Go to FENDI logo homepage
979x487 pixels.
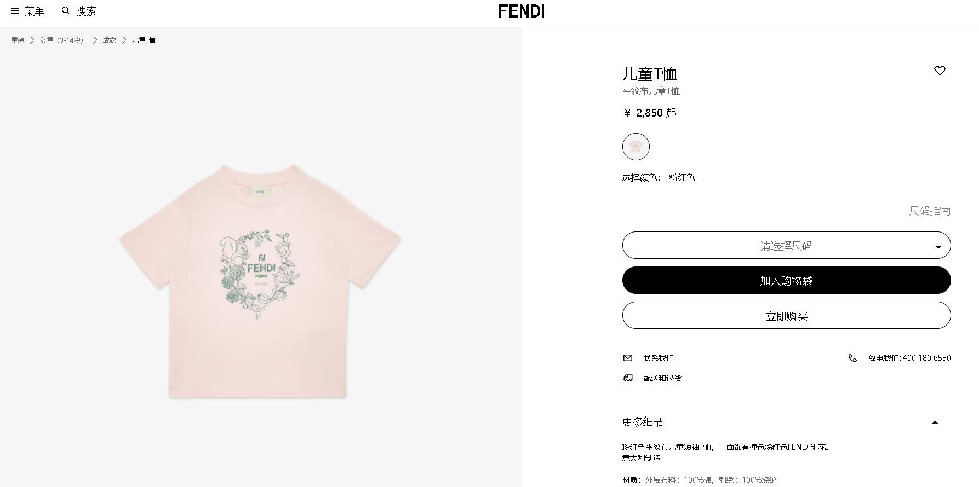coord(521,11)
